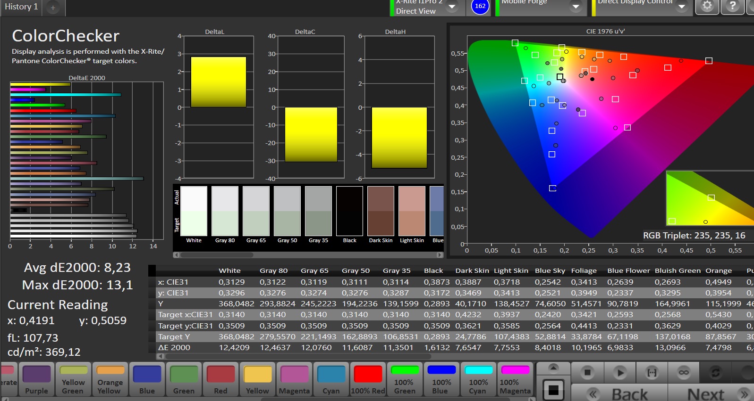Screen dimensions: 754x401
Task: Click the read series bracket icon
Action: coord(652,372)
